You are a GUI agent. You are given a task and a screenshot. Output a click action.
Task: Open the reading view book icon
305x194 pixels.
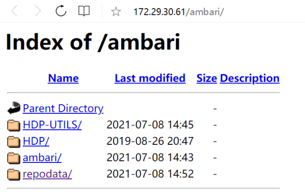84,11
